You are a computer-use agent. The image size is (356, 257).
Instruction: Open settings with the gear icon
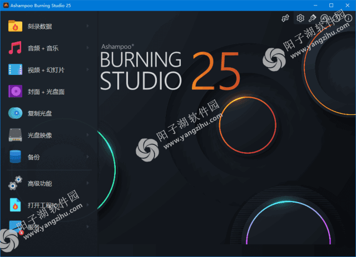pos(300,18)
